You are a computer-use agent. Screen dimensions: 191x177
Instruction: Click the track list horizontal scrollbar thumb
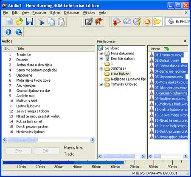tap(22, 140)
